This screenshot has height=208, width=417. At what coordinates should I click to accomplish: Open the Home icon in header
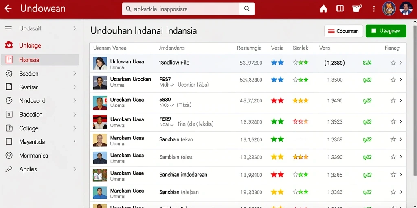pyautogui.click(x=323, y=9)
